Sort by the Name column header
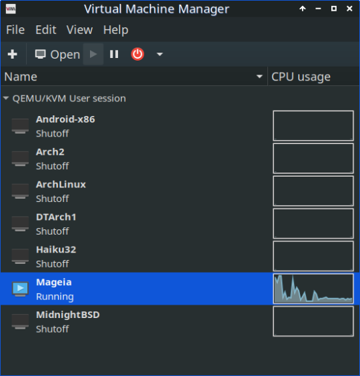Viewport: 360px width, 376px height. click(134, 77)
